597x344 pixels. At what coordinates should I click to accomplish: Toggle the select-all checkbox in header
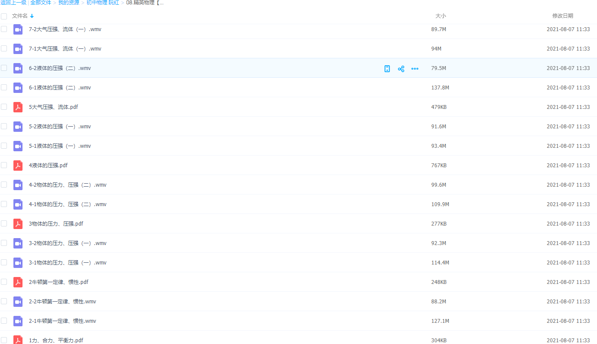[x=4, y=16]
